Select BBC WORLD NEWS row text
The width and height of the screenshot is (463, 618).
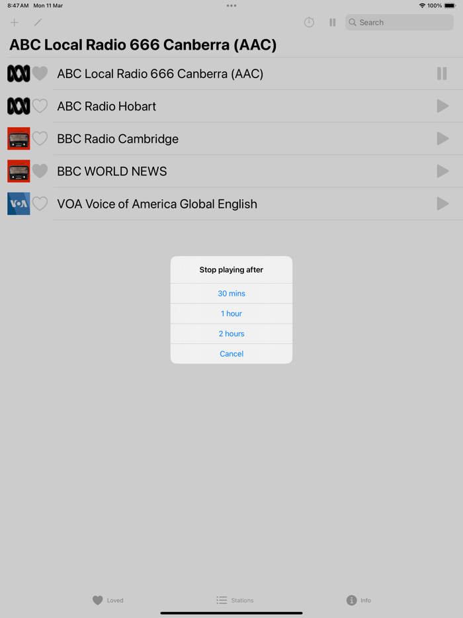(x=112, y=171)
